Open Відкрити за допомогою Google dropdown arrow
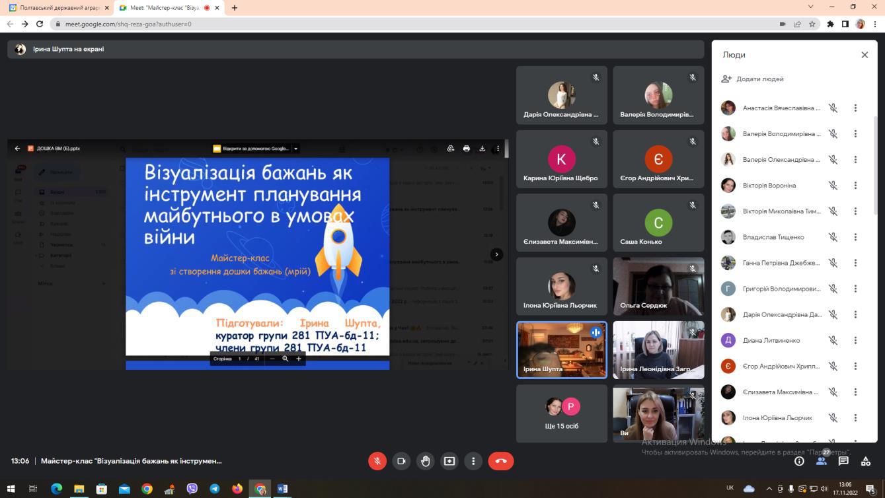This screenshot has height=498, width=885. [x=296, y=149]
